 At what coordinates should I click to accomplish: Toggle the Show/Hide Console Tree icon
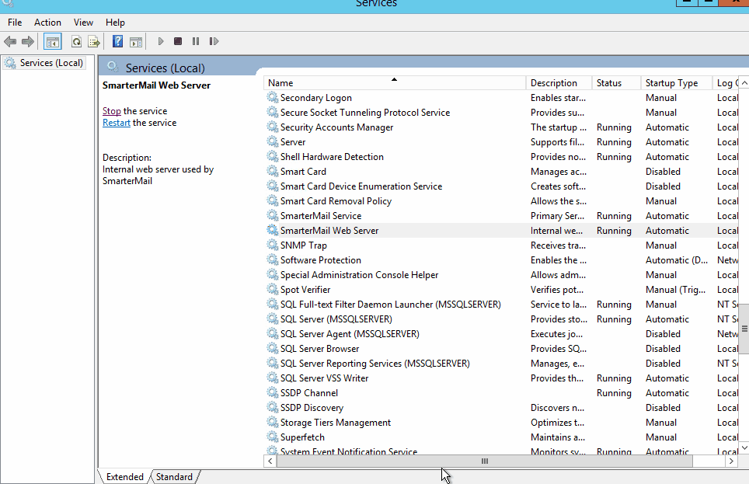(x=53, y=42)
